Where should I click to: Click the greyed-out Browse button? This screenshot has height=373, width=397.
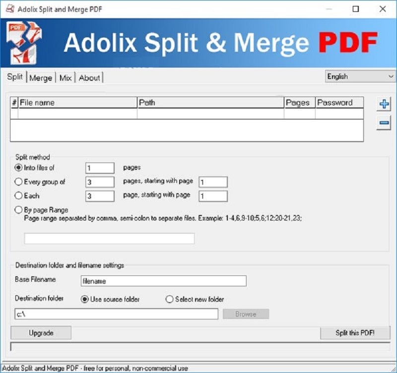[246, 314]
